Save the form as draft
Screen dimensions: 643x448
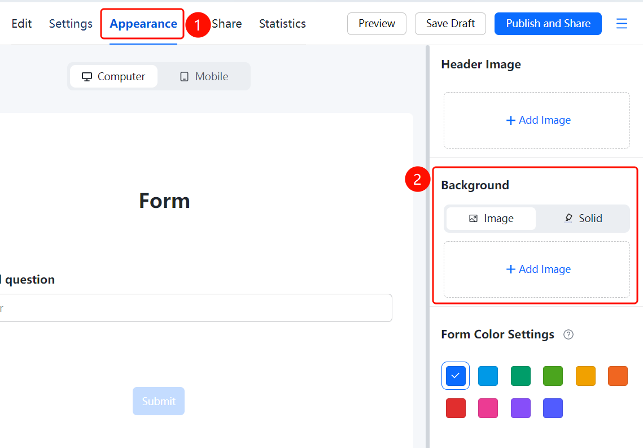point(450,23)
